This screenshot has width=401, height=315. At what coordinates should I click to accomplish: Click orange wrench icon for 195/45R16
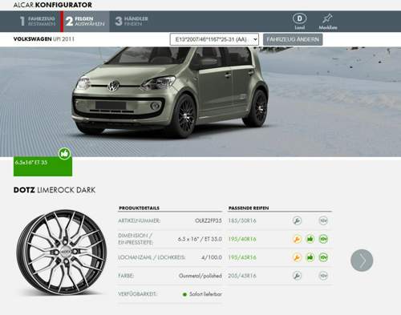297,257
